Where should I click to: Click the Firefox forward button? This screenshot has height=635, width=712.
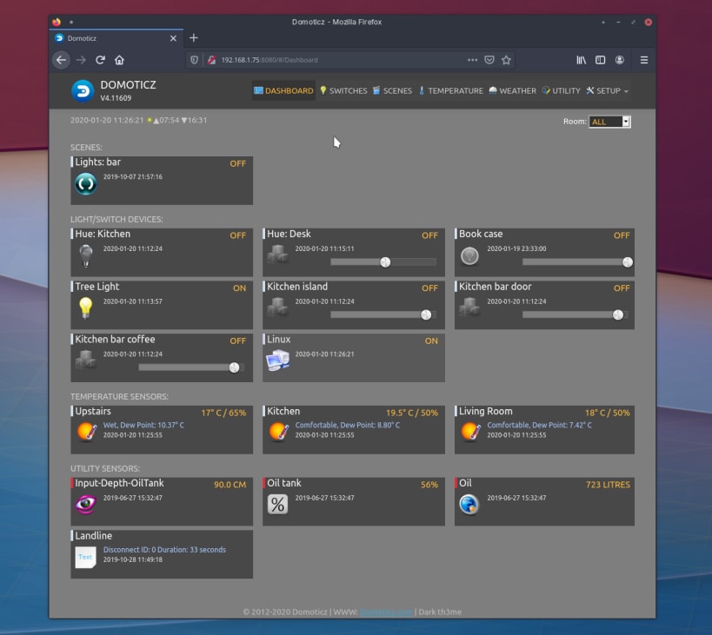coord(81,60)
